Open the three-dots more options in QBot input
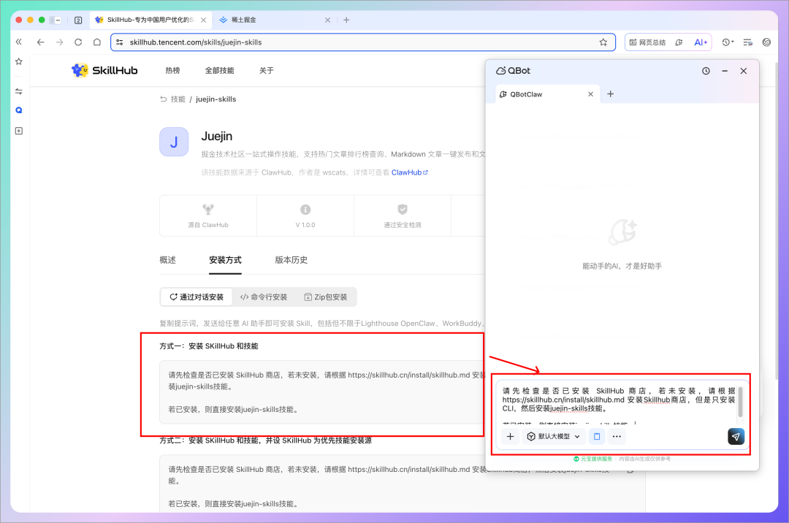The height and width of the screenshot is (523, 789). click(x=617, y=437)
